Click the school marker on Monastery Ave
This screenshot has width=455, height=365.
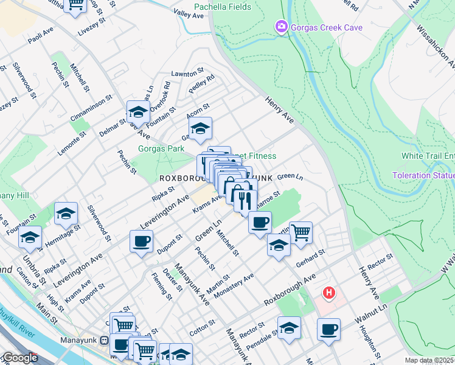point(279,246)
